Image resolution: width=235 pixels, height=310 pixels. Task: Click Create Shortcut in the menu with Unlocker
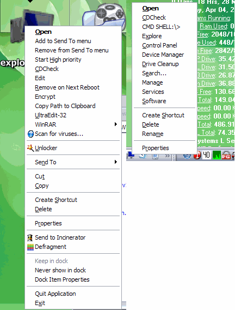73,200
